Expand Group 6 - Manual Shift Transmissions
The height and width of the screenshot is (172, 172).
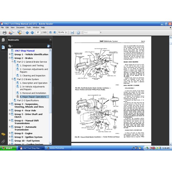[10, 120]
